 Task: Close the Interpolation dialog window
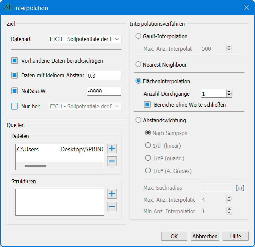(246, 8)
